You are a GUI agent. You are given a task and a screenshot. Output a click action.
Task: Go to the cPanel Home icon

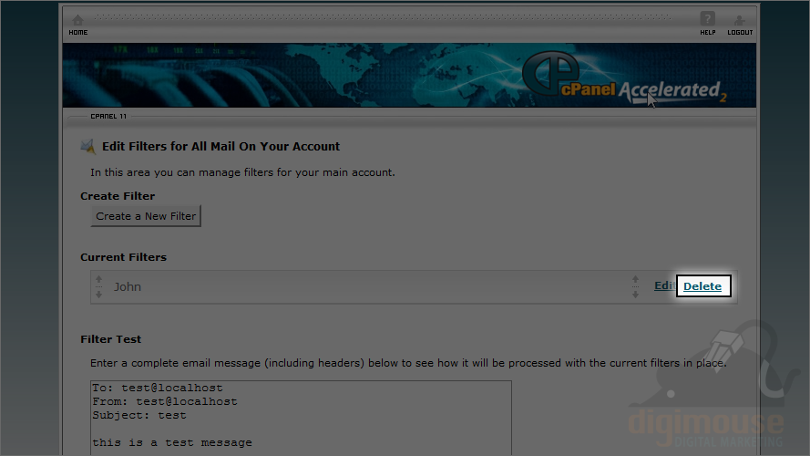(78, 20)
